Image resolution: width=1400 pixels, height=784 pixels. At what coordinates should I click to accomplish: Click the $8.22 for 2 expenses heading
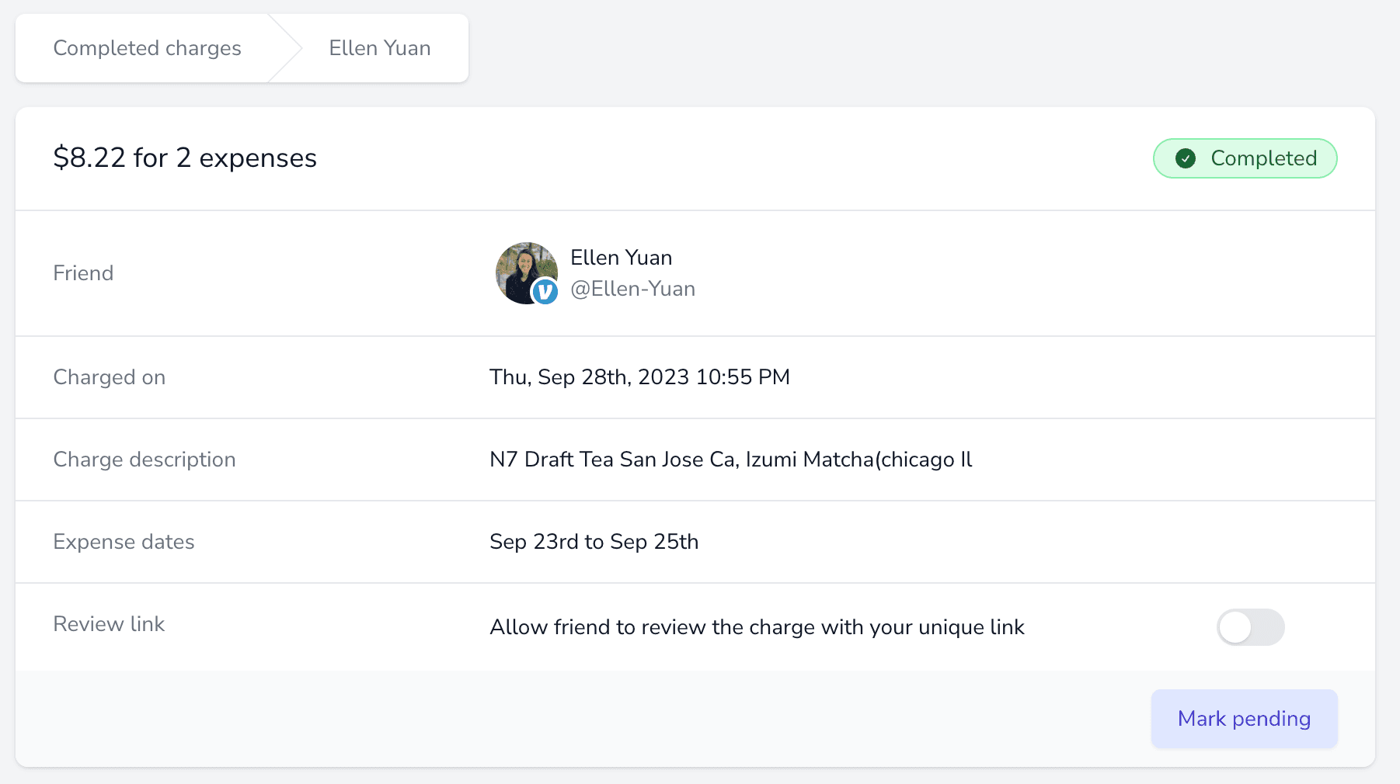[x=185, y=158]
